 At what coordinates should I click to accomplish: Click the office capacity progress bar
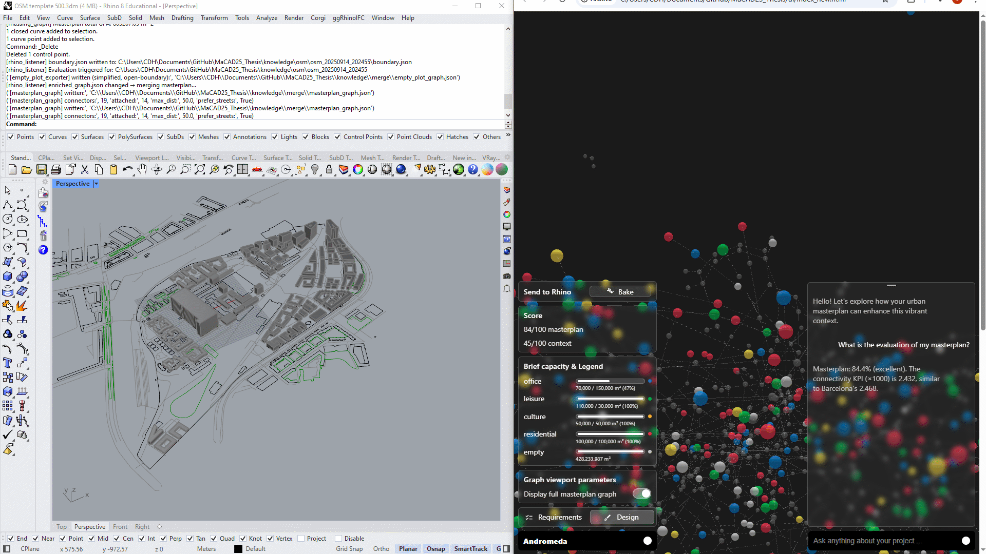pos(610,381)
